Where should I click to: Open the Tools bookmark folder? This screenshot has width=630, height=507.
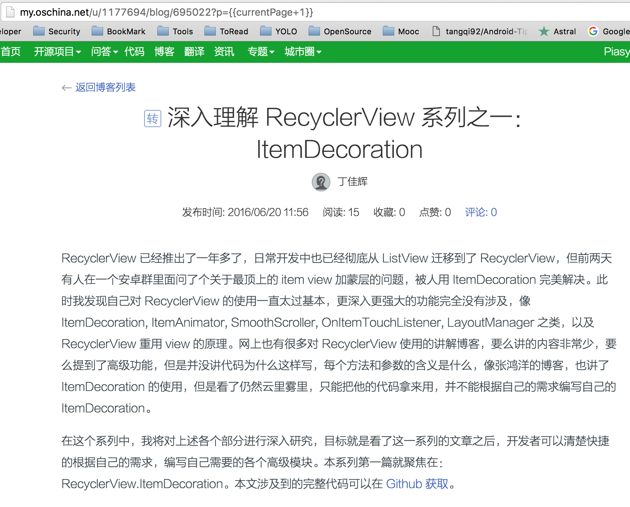click(176, 31)
